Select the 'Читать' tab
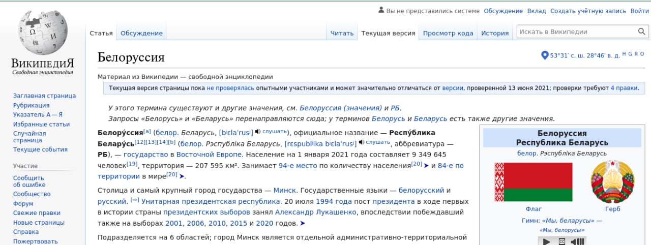 point(342,33)
